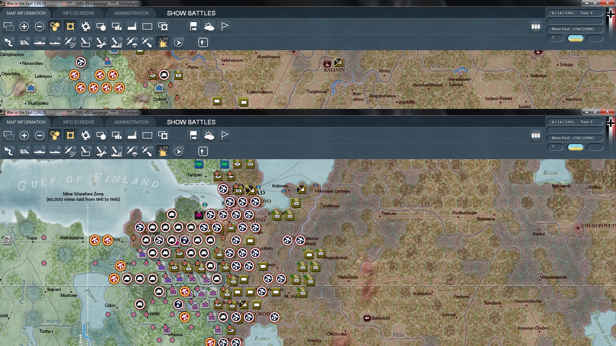Open INFO SCREENS tab in the lower window
The image size is (616, 346).
[x=79, y=122]
